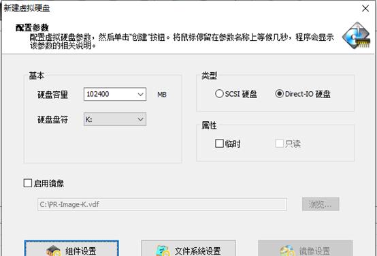Click the virtual disk wizard header icon
Viewport: 377px width, 256px height.
[357, 35]
